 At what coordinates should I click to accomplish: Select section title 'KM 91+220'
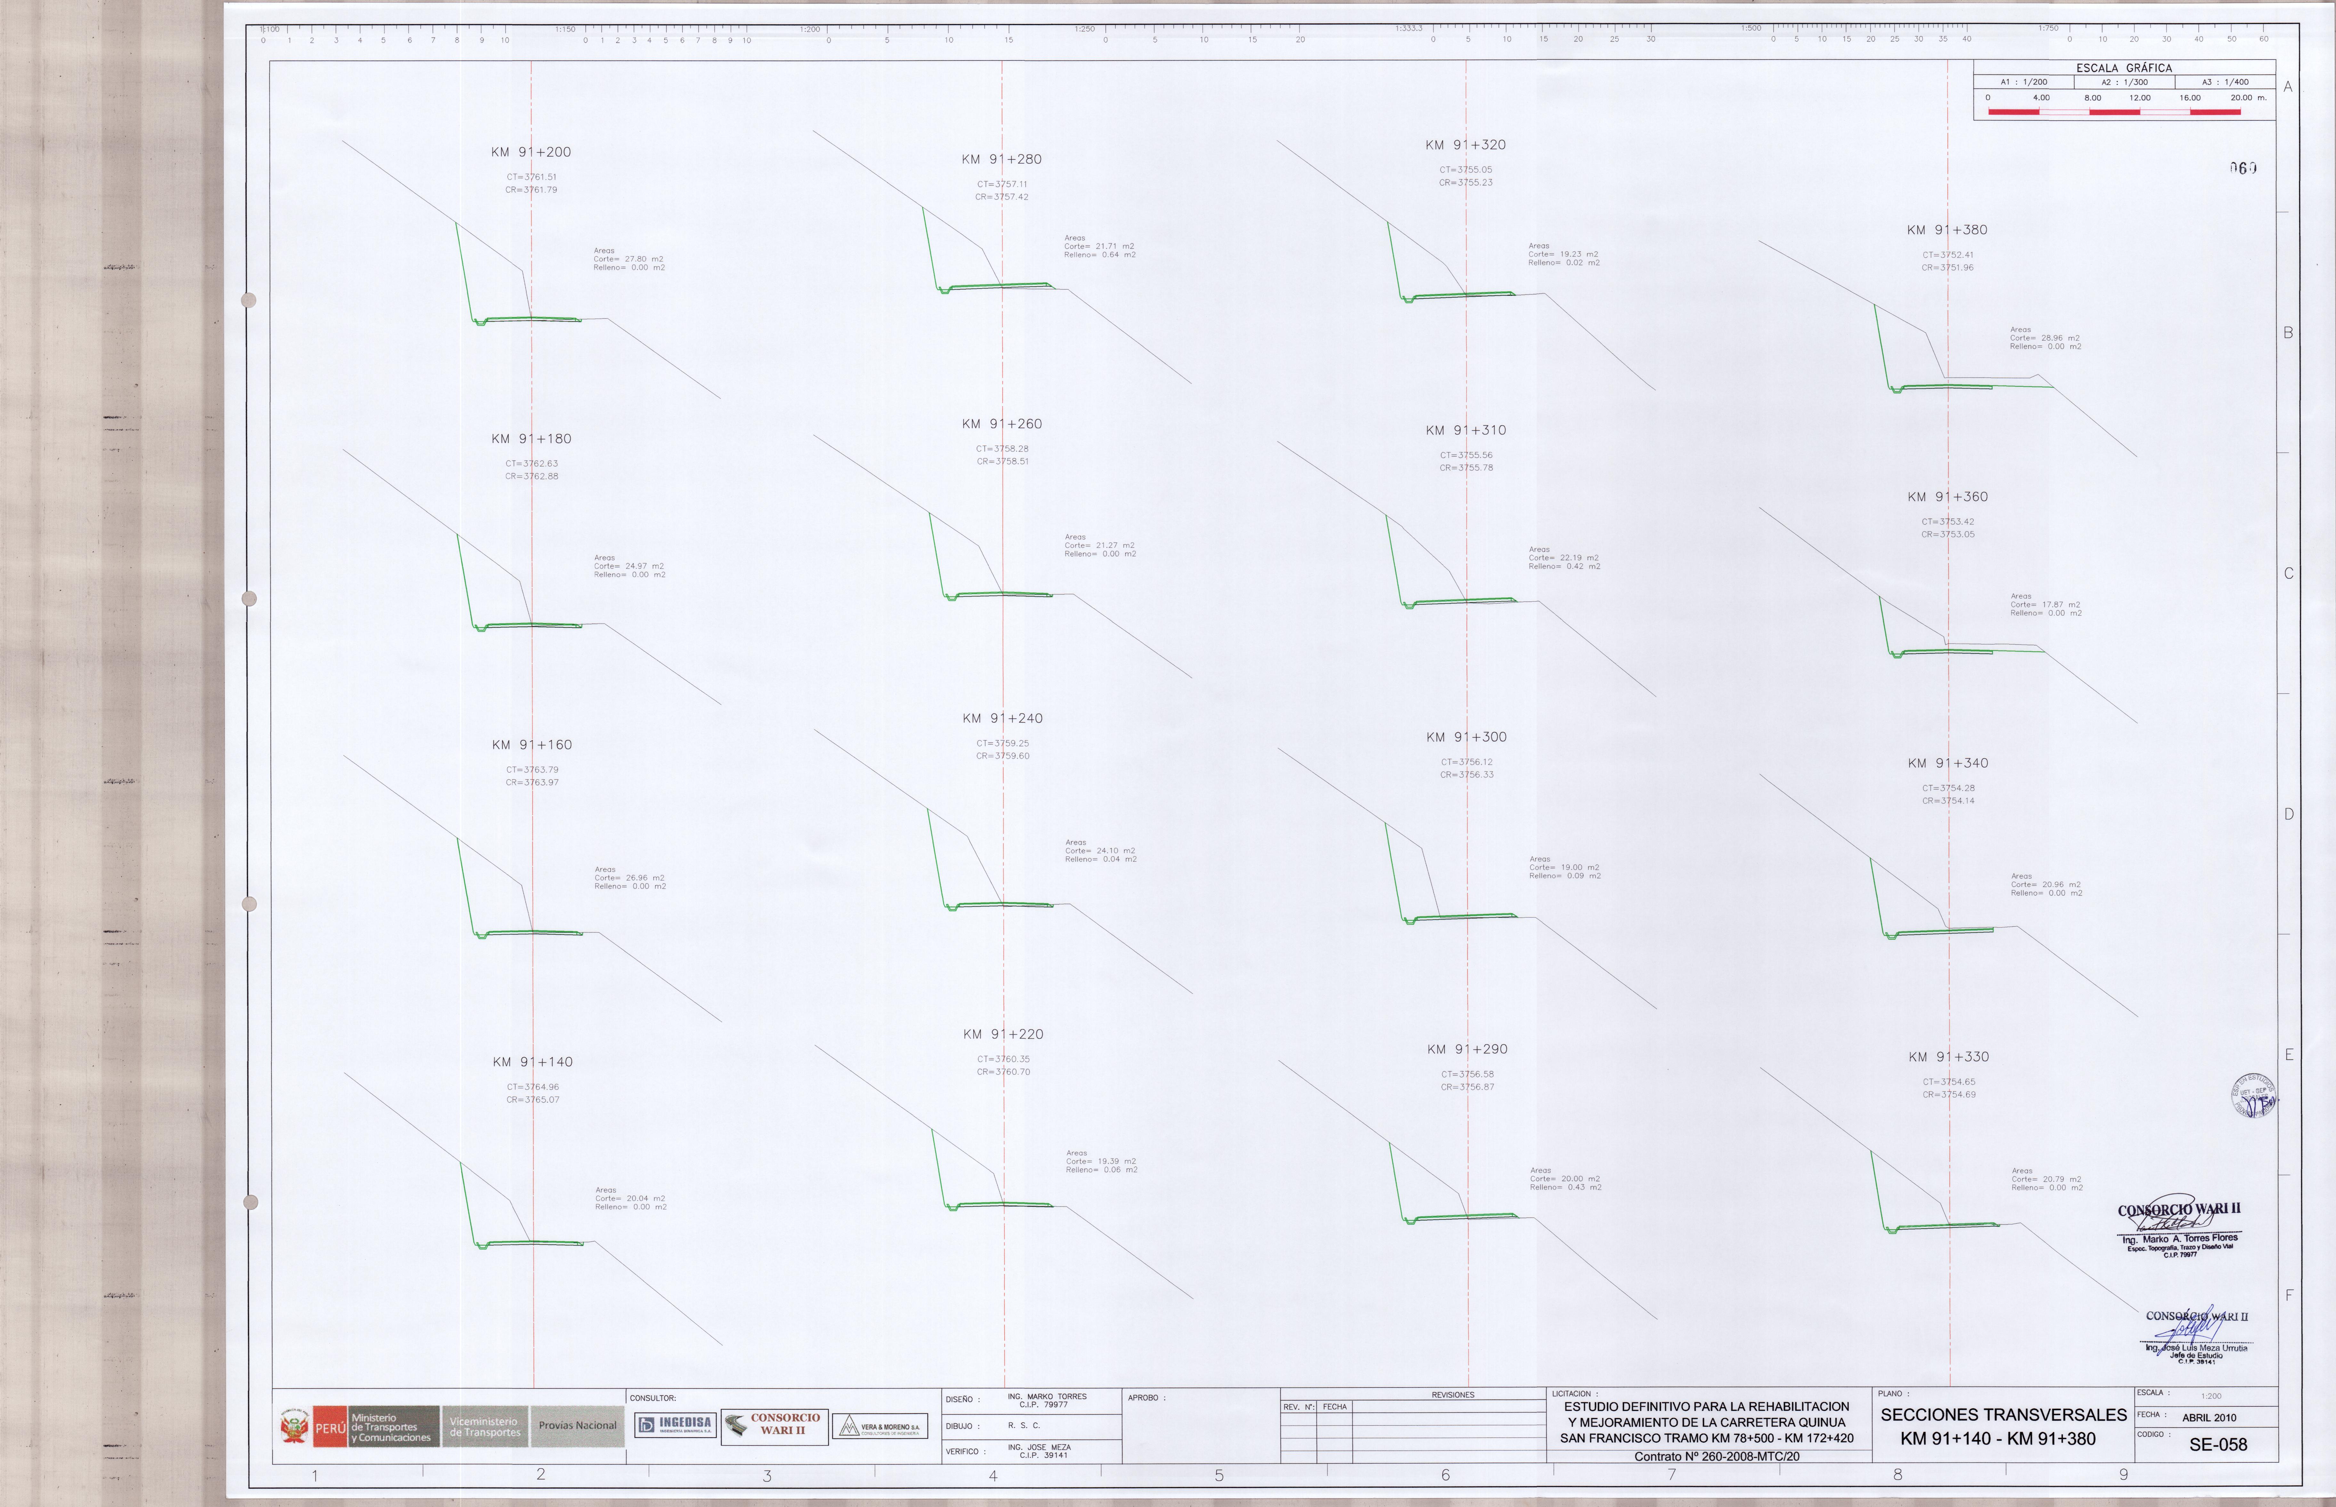click(1004, 1034)
